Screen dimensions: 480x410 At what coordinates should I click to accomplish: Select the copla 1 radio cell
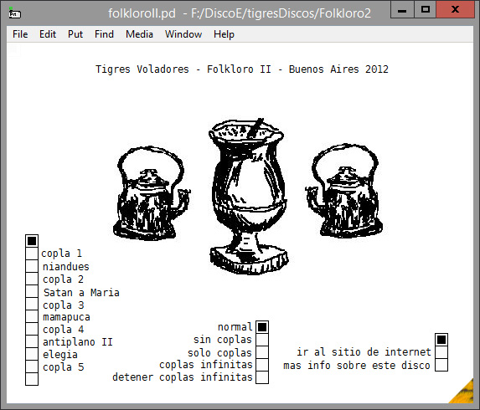click(32, 254)
